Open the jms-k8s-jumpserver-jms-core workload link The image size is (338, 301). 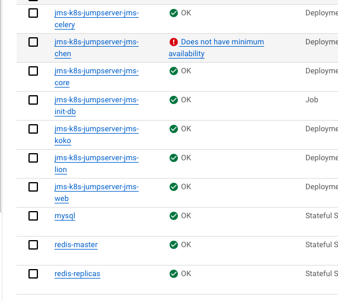(x=96, y=77)
